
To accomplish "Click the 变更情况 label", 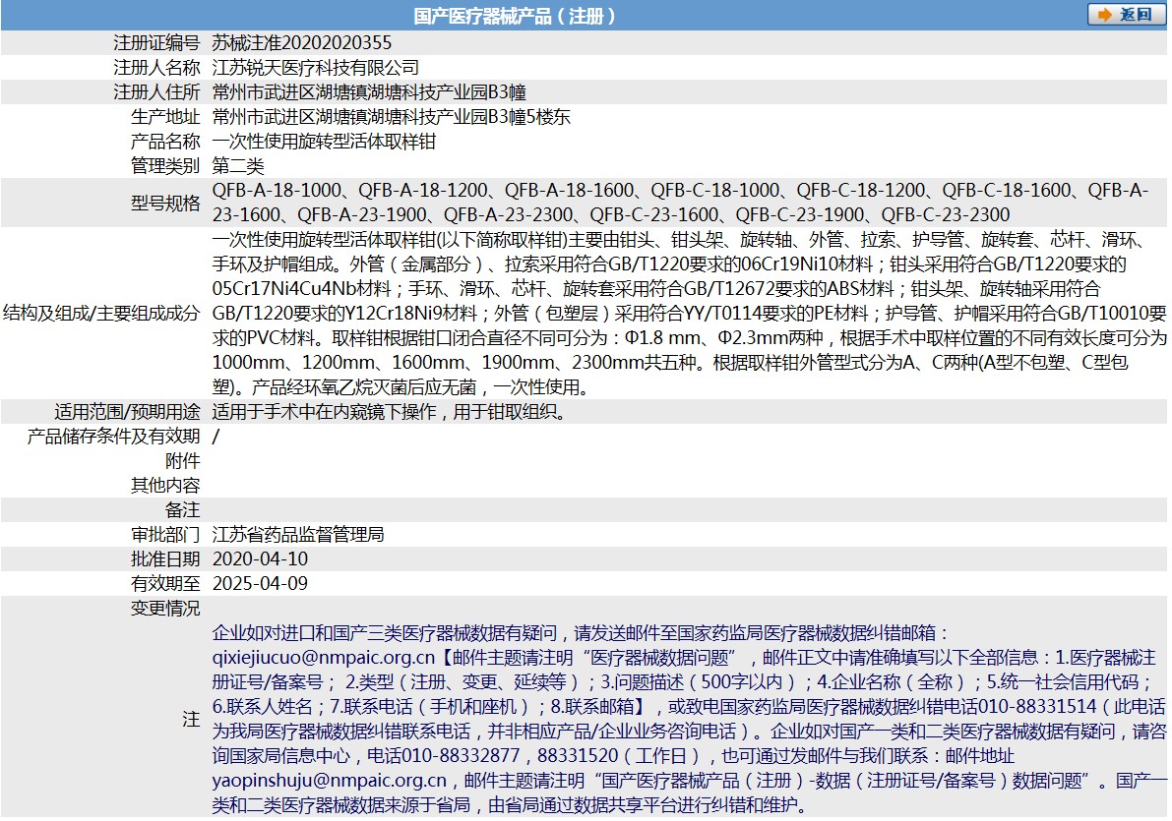I will point(165,609).
